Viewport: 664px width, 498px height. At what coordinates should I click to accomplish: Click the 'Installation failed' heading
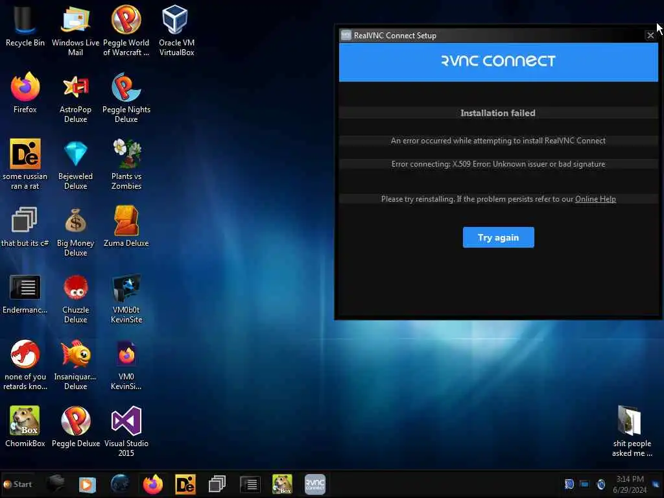pyautogui.click(x=498, y=113)
